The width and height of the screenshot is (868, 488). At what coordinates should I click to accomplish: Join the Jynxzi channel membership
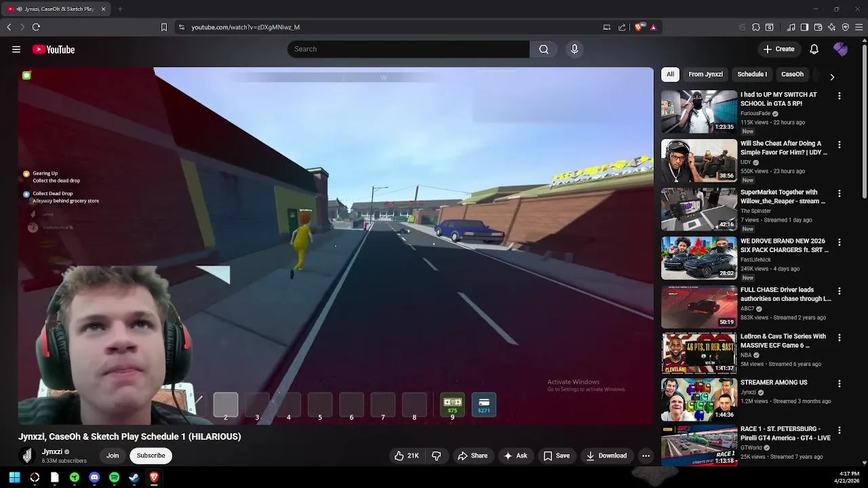(x=113, y=456)
